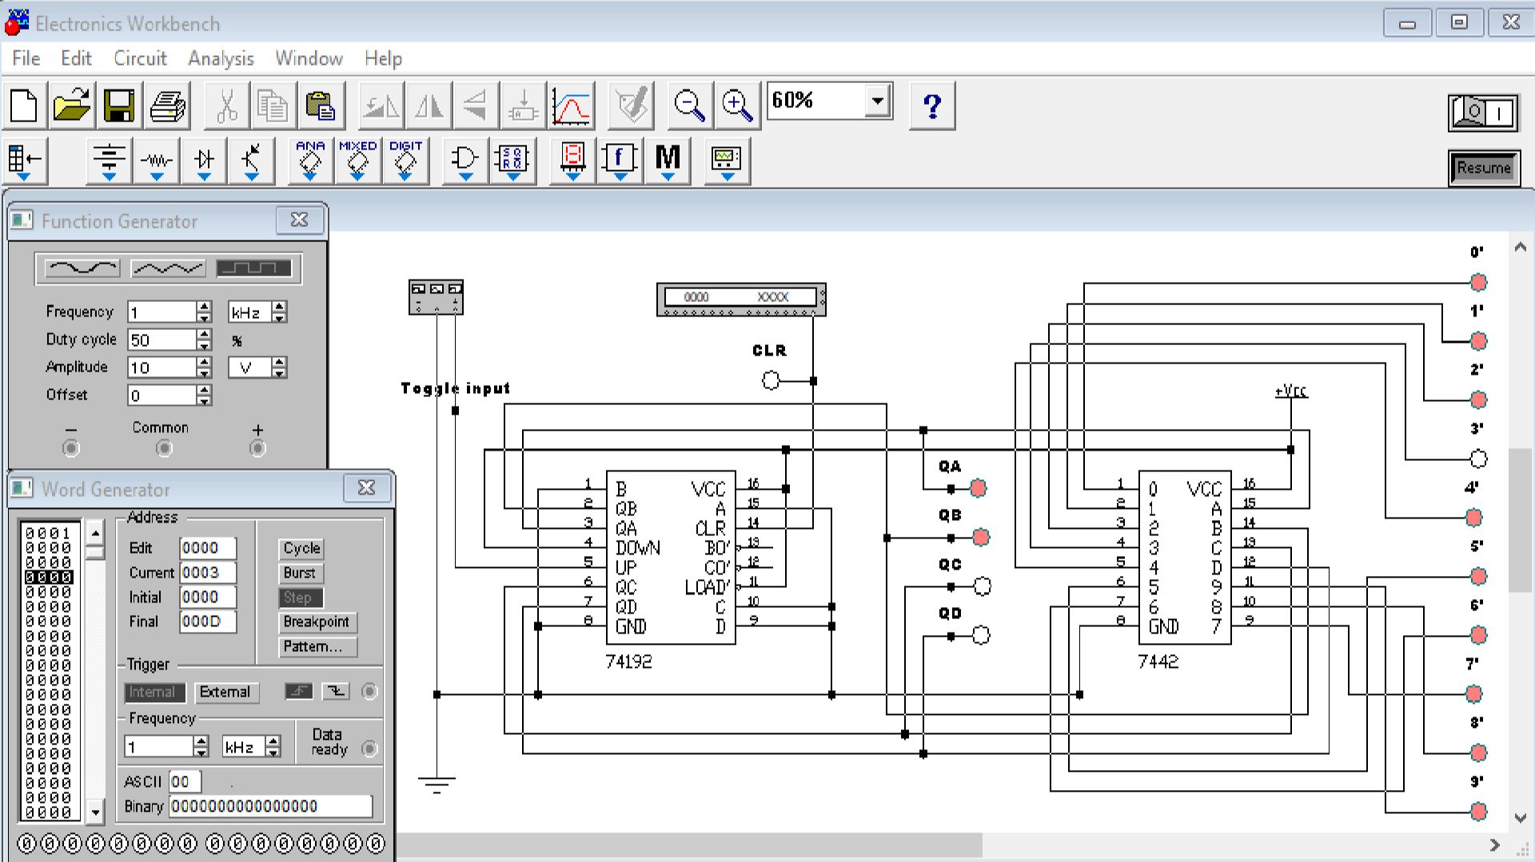Screen dimensions: 1535x862
Task: Select square wave in Function Generator
Action: (254, 268)
